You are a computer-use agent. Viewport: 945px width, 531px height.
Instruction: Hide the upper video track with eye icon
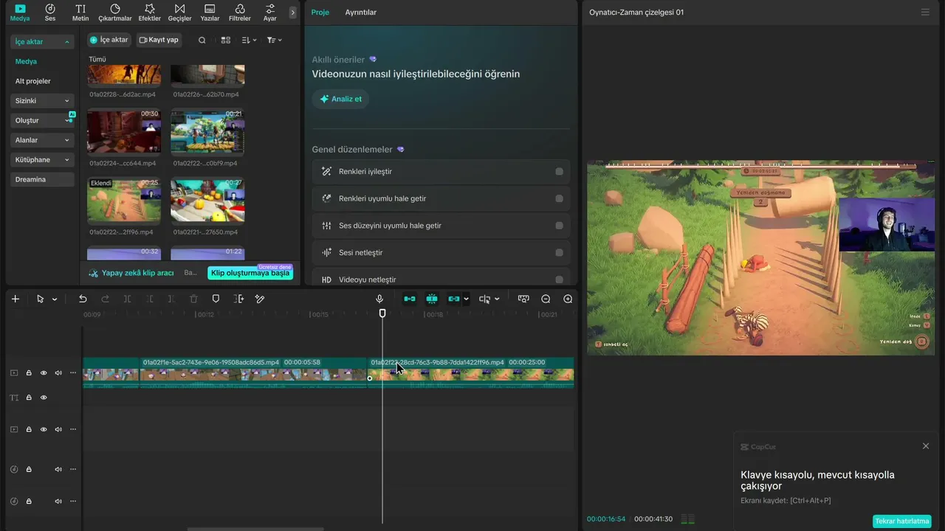[x=44, y=373]
